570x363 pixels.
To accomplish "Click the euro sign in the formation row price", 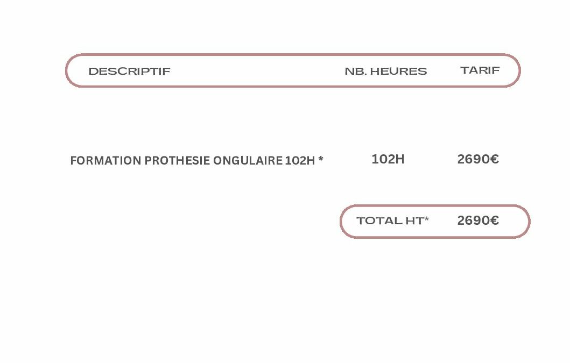I will (495, 159).
